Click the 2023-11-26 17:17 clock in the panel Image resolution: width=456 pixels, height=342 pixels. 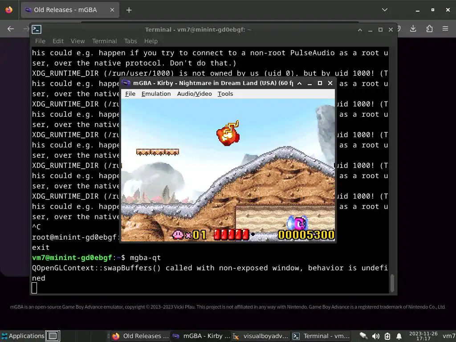(423, 336)
